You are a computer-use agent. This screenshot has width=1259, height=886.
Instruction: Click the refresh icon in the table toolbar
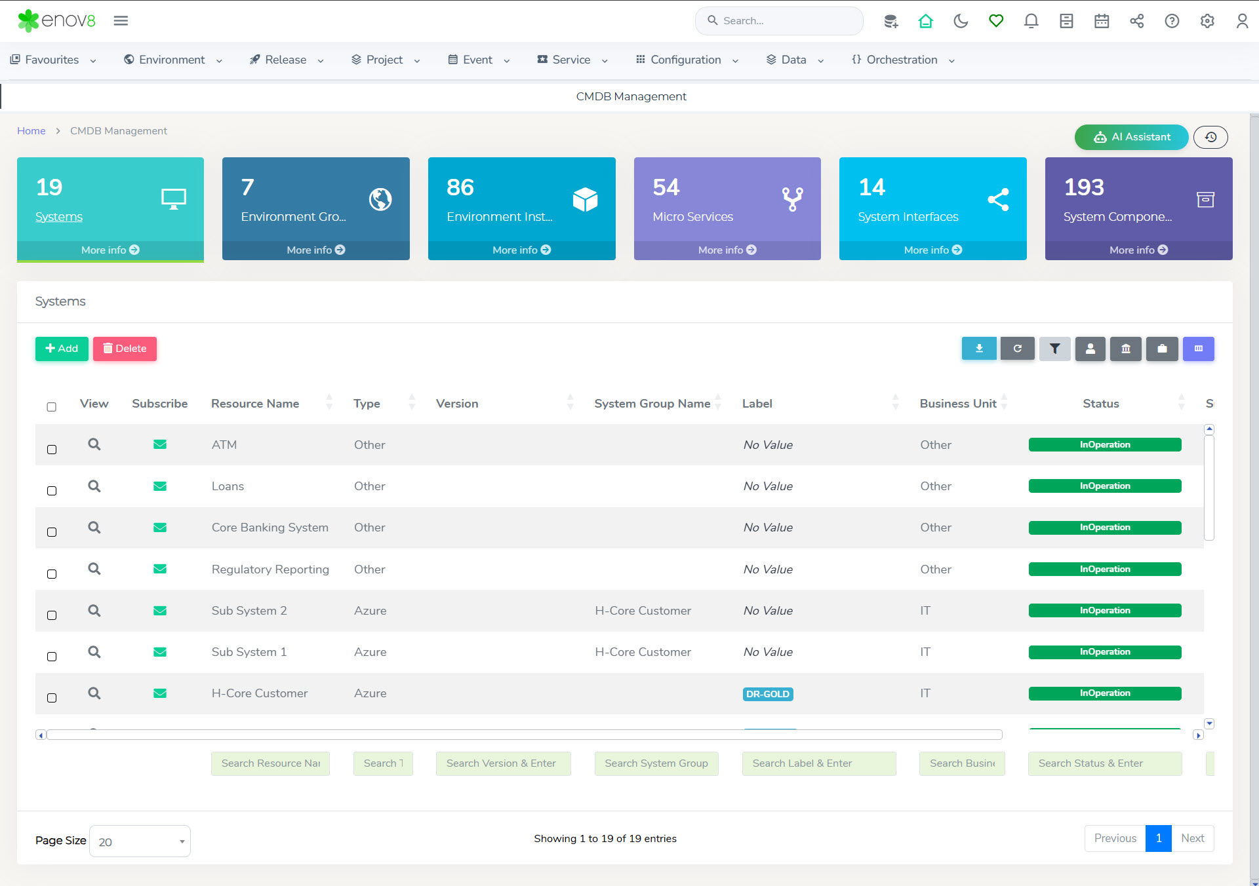(1017, 349)
